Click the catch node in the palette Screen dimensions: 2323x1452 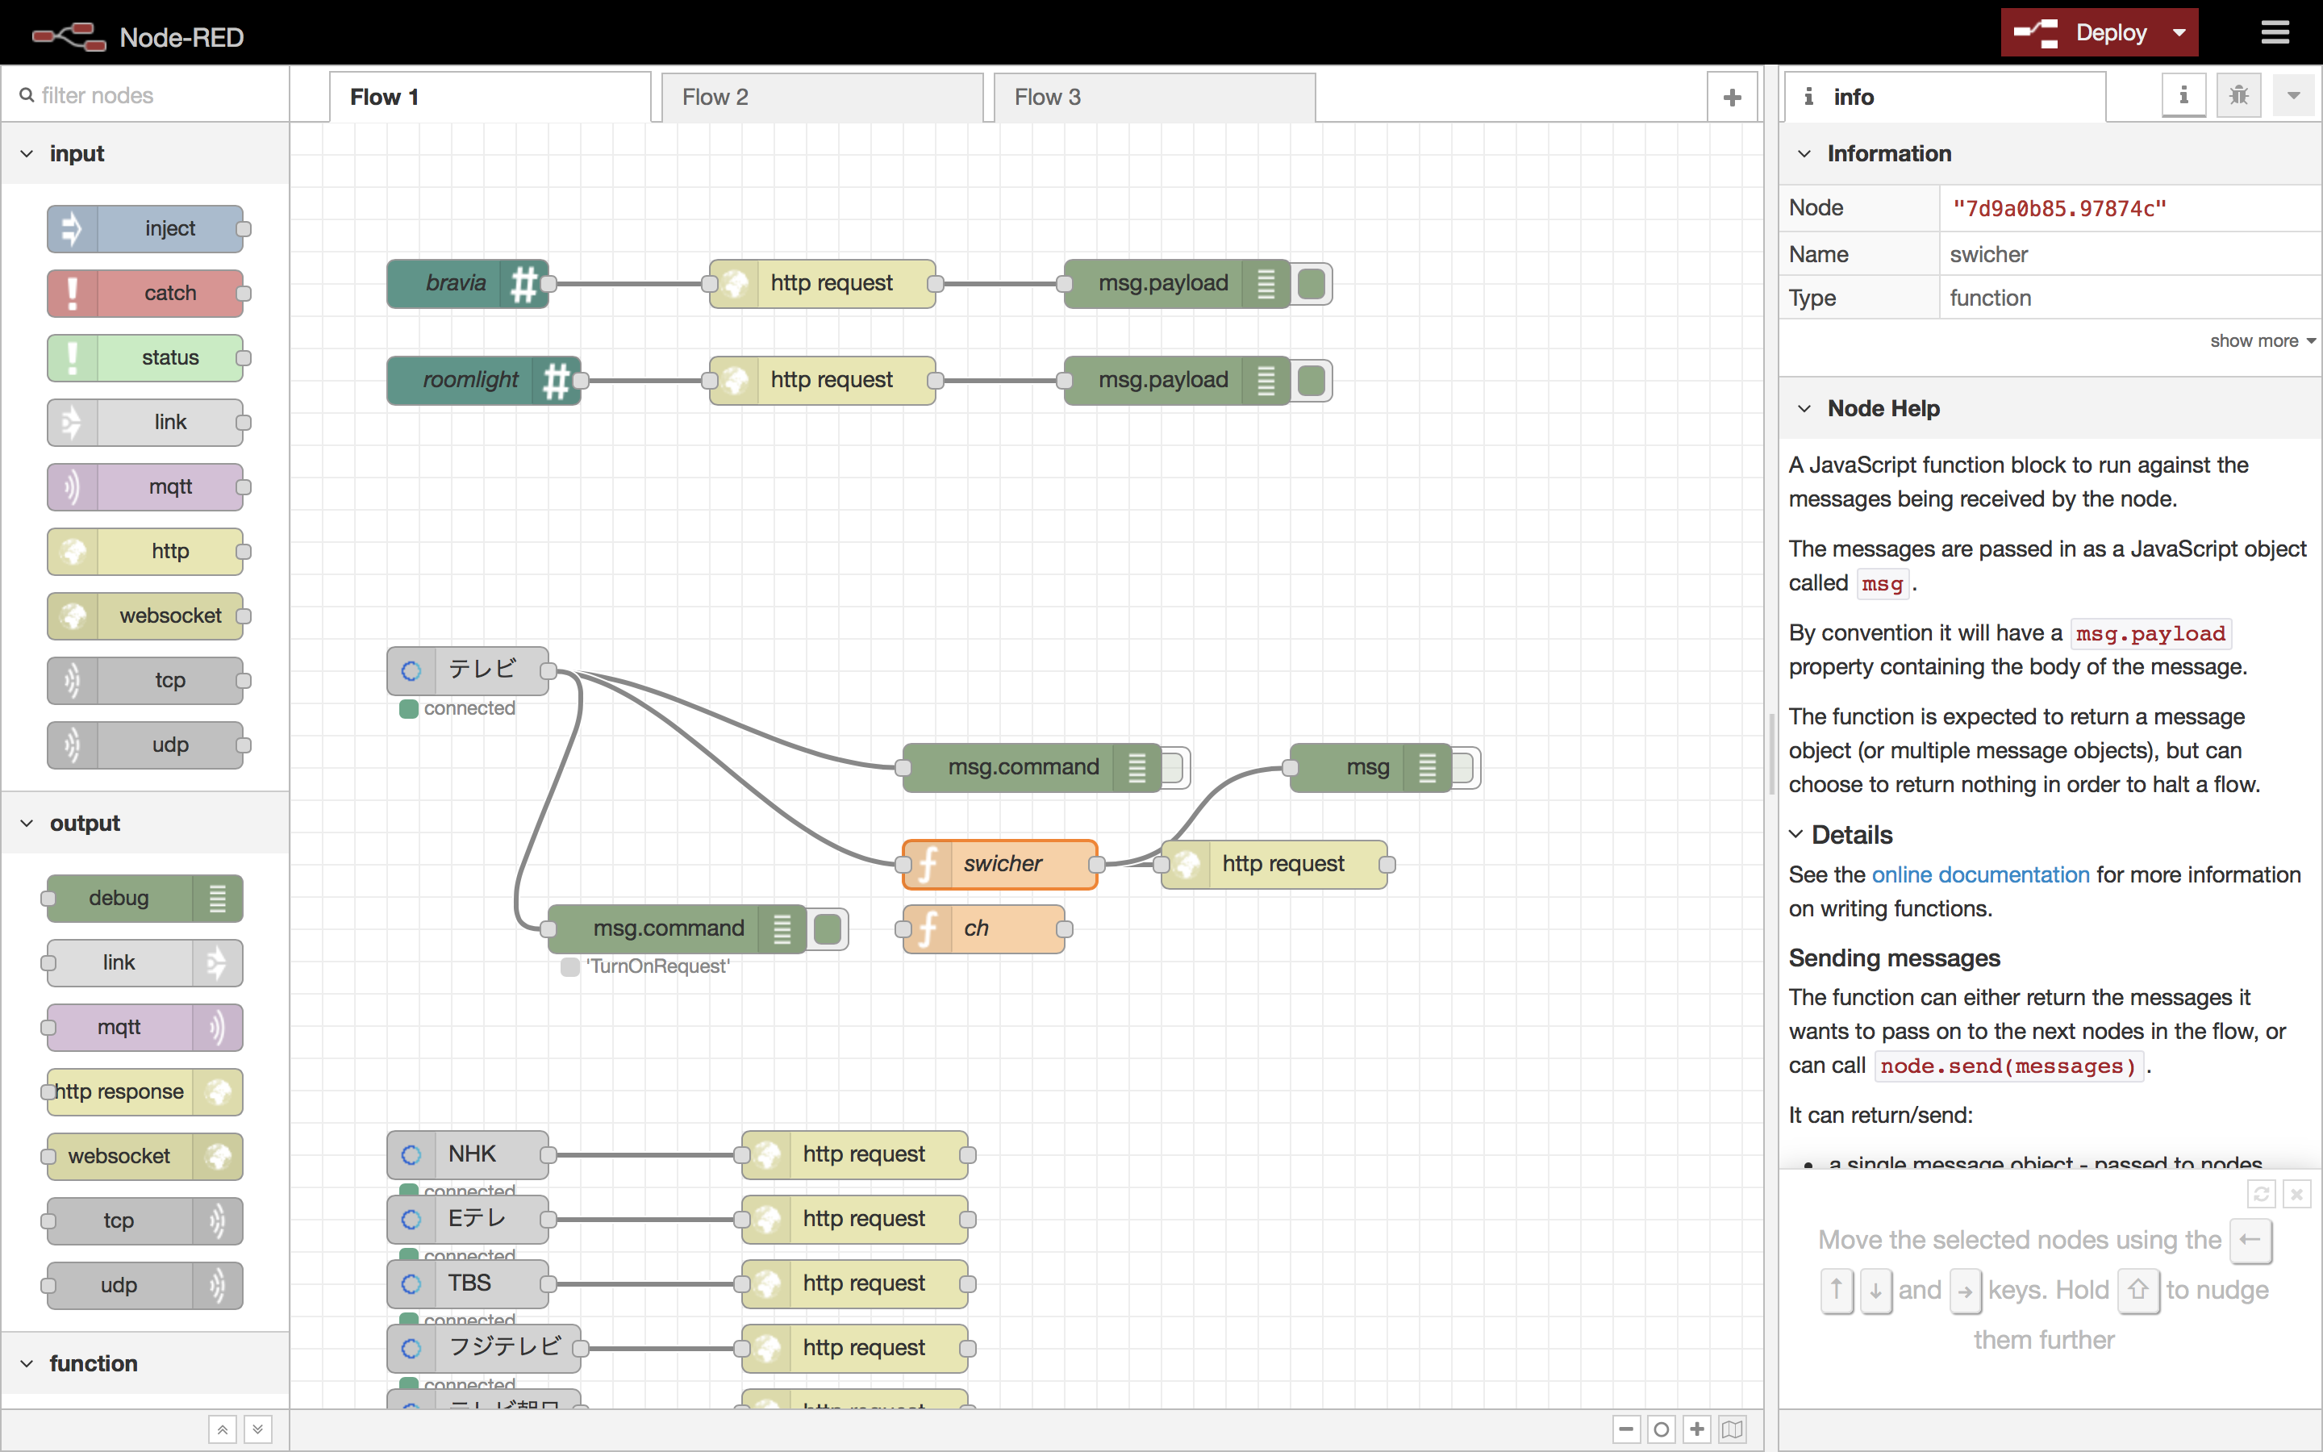(147, 293)
